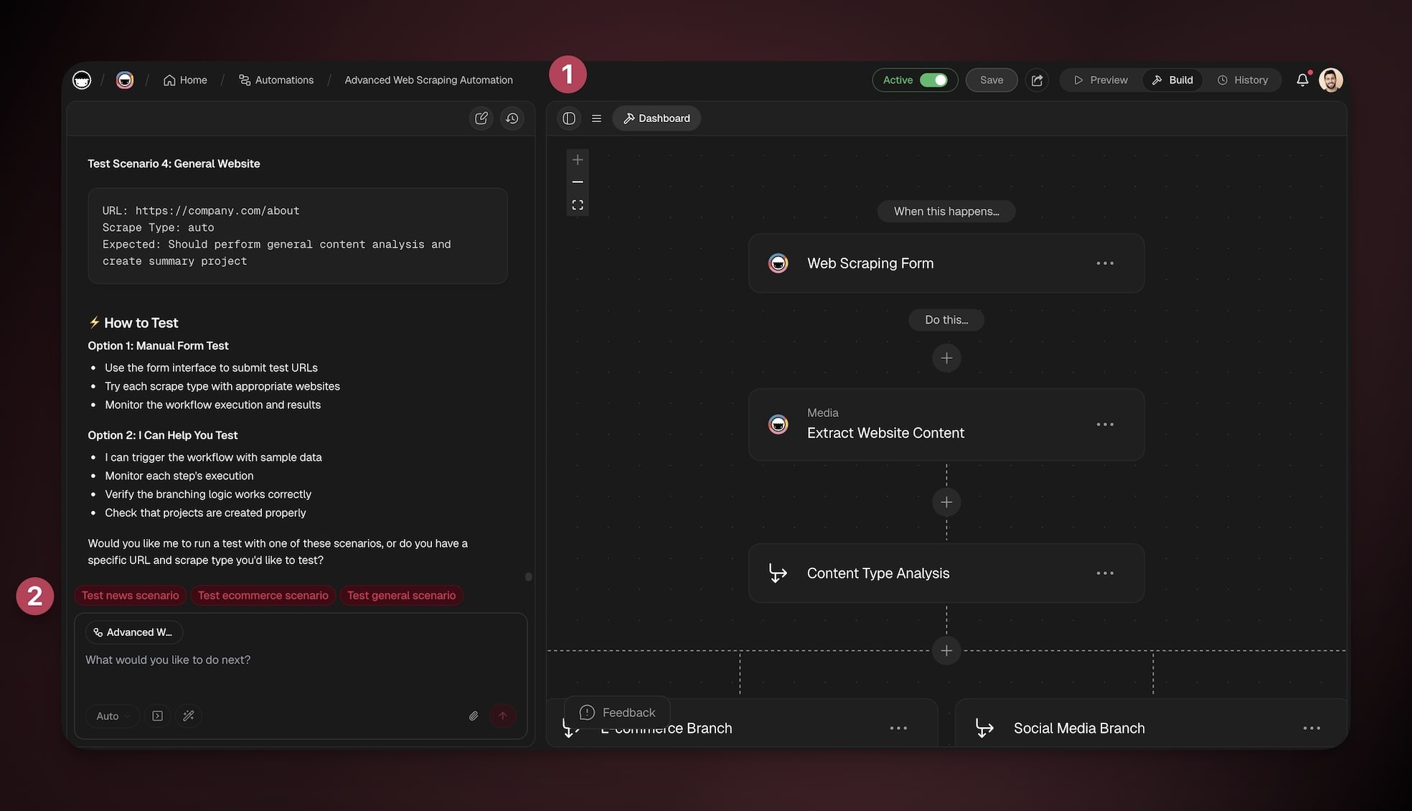Viewport: 1412px width, 811px height.
Task: Toggle the sidebar panel icon
Action: pyautogui.click(x=569, y=118)
